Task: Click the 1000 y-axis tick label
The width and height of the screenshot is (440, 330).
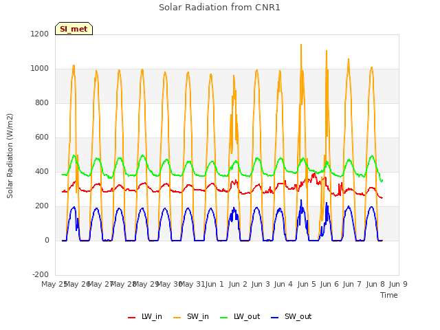Action: click(x=40, y=69)
